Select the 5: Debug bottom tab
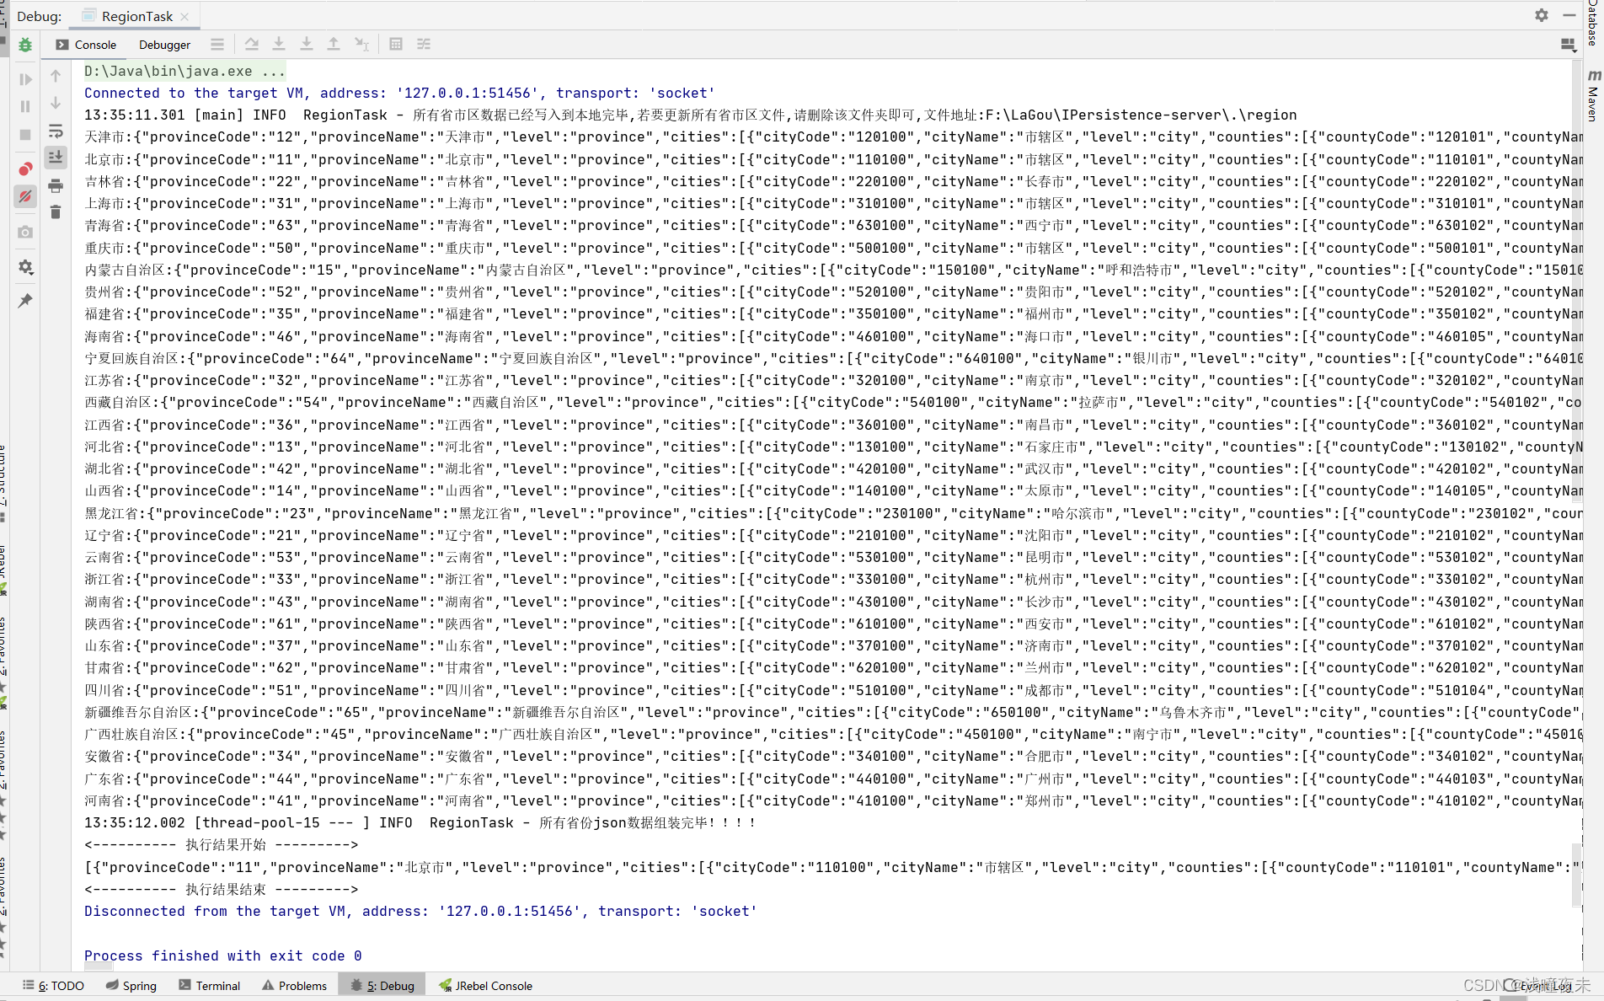This screenshot has width=1604, height=1001. click(383, 985)
